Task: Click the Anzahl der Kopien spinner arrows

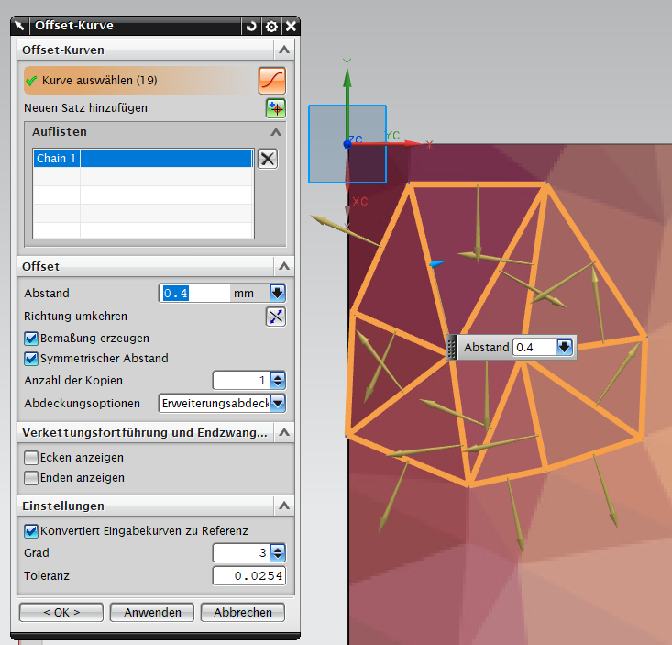Action: (x=278, y=381)
